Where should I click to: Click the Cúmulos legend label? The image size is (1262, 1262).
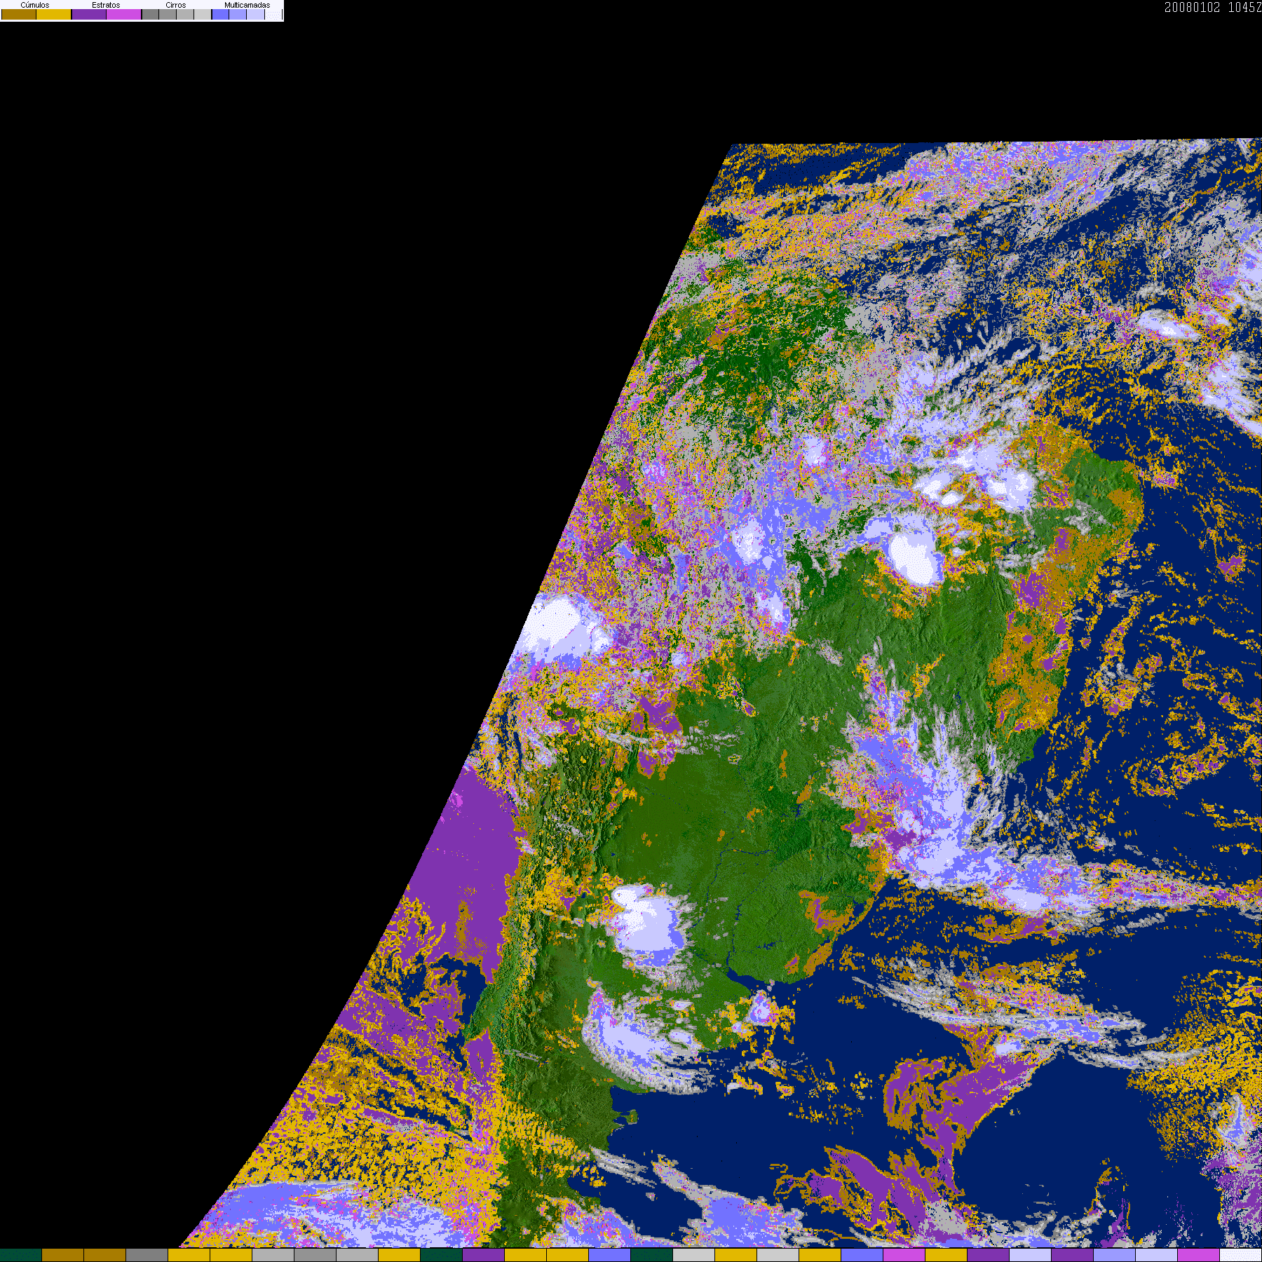[x=35, y=5]
